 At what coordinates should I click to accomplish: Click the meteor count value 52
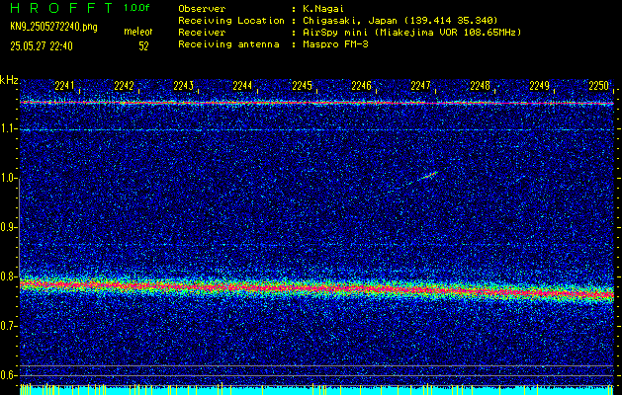coord(143,46)
